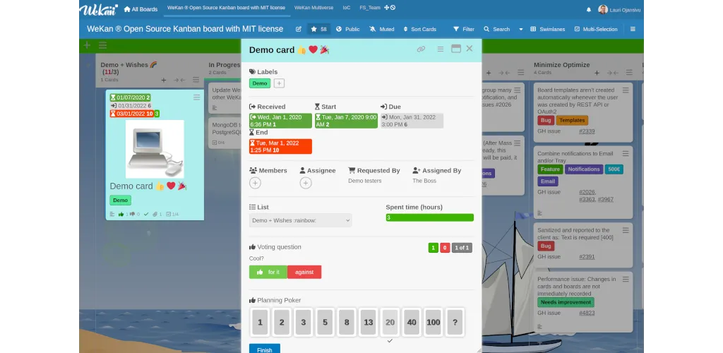The width and height of the screenshot is (723, 353).
Task: Add card to Minimize Optimize list
Action: 597,73
